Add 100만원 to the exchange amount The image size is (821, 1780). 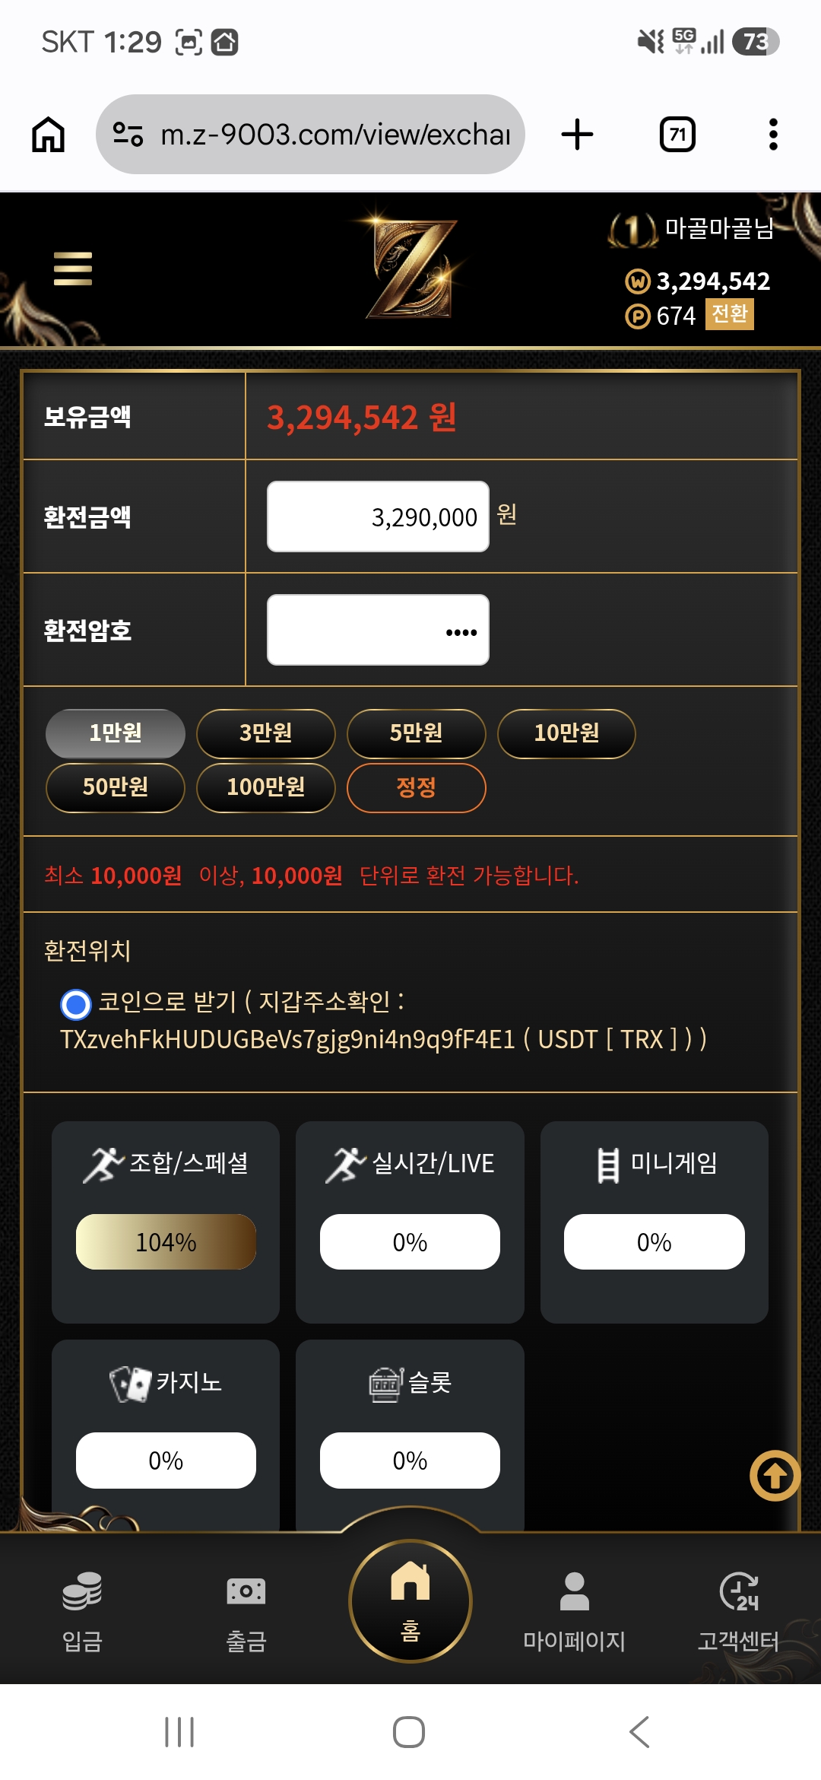point(266,787)
